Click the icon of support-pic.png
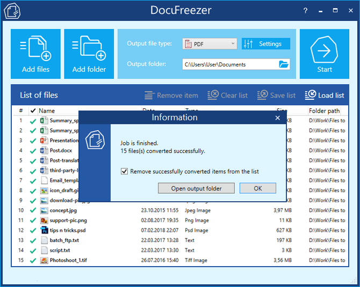 tap(44, 220)
